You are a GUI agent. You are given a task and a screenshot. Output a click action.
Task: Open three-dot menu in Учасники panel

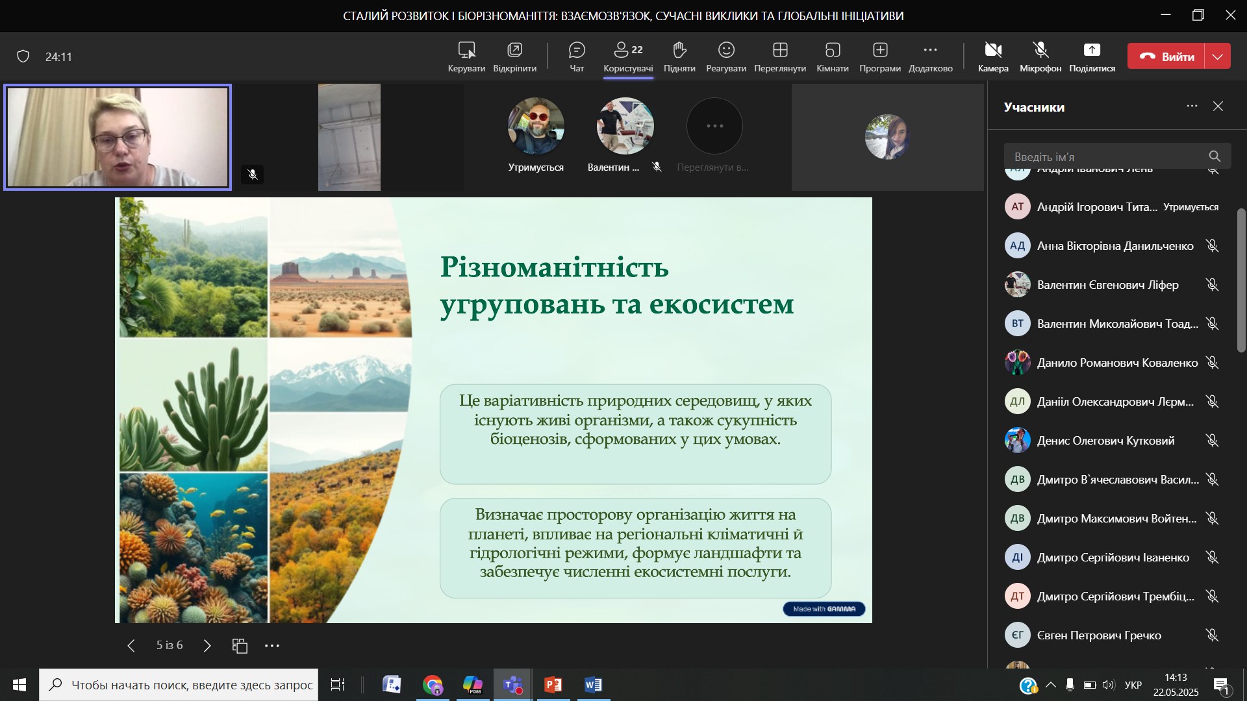coord(1192,106)
